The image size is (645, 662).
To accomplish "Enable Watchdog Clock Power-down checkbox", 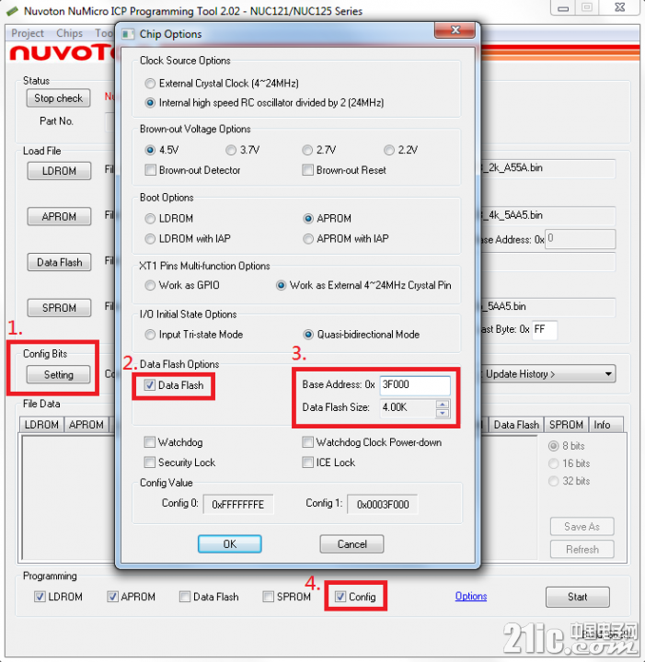I will coord(307,442).
